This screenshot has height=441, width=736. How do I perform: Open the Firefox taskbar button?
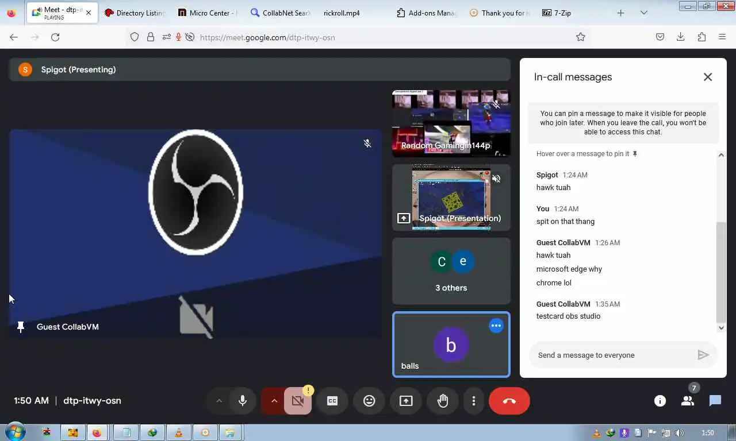97,432
